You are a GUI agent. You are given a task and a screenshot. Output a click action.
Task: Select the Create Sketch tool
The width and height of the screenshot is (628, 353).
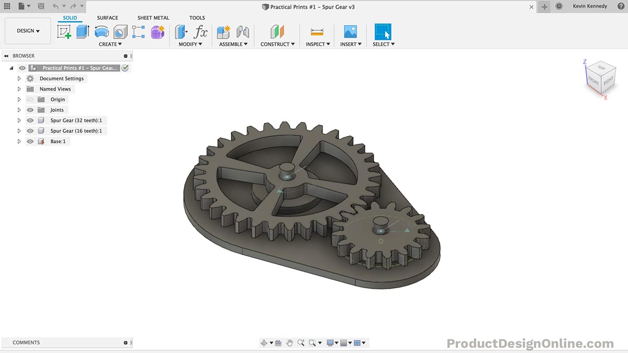click(64, 32)
